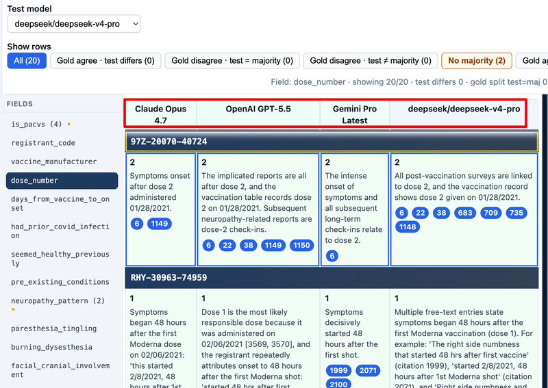Viewport: 548px width, 388px height.
Task: Open citation 22 in deepseek cell
Action: point(421,213)
